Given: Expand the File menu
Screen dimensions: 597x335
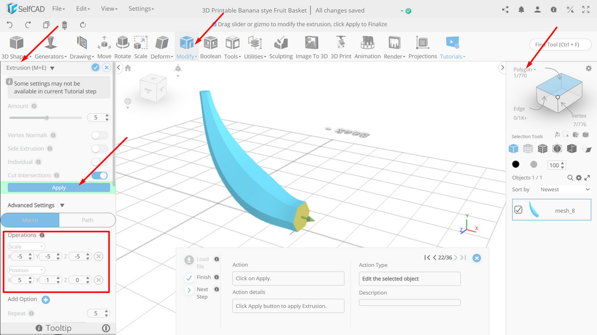Looking at the screenshot, I should pos(59,8).
